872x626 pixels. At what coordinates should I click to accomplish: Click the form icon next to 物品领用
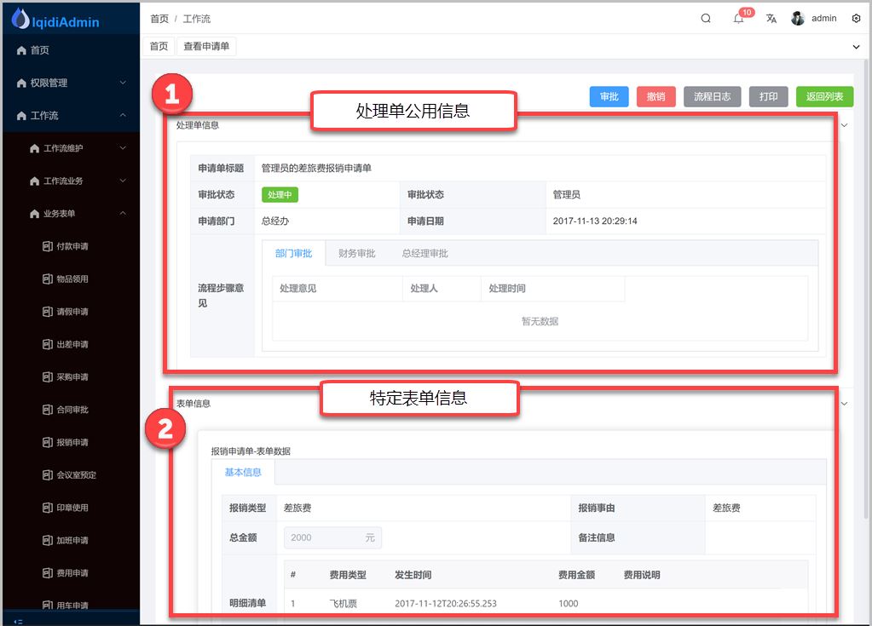point(48,279)
